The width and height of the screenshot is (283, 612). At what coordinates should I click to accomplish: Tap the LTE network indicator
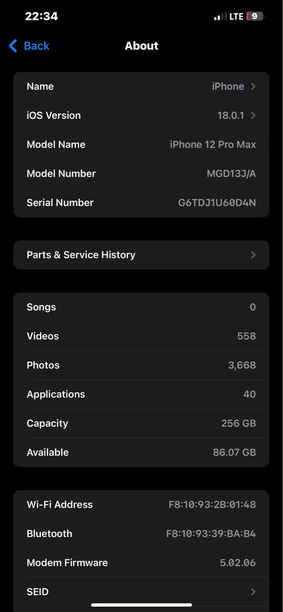click(237, 16)
